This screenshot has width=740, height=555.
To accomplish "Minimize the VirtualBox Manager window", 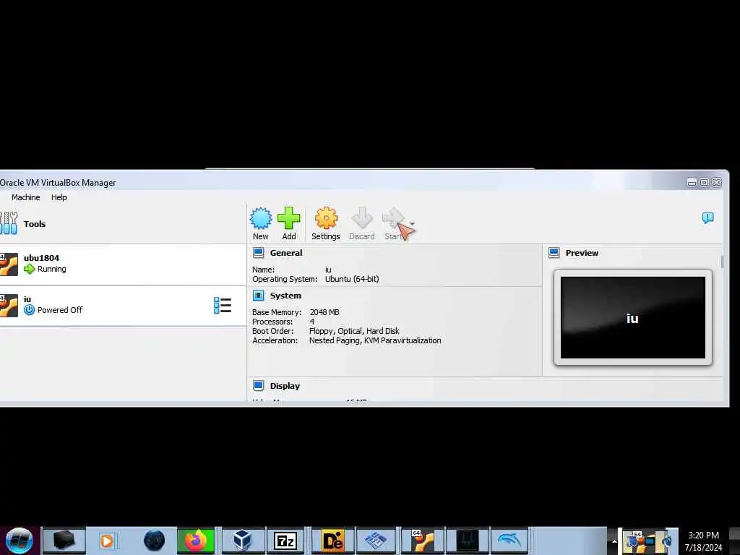I will 692,182.
